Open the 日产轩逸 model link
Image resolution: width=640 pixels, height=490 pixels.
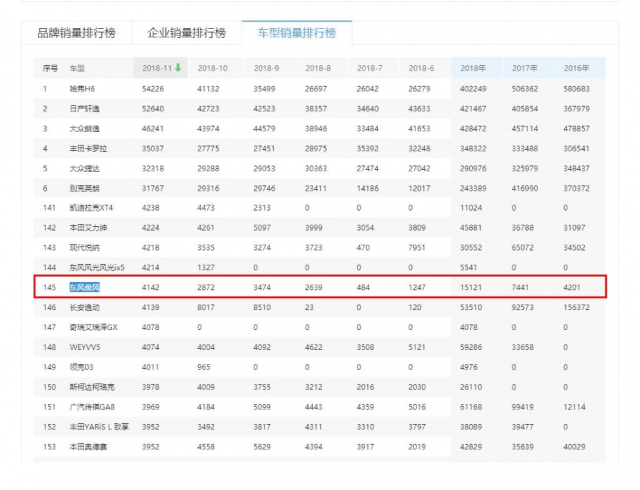click(x=85, y=109)
